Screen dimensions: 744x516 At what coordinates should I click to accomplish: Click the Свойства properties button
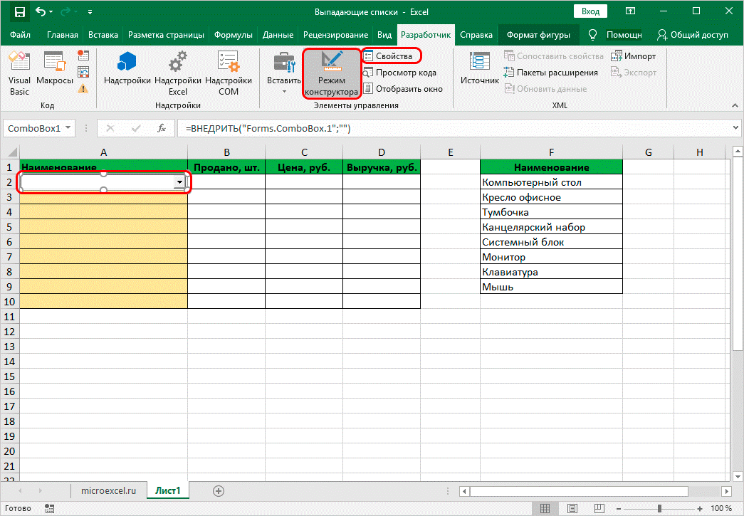point(392,56)
